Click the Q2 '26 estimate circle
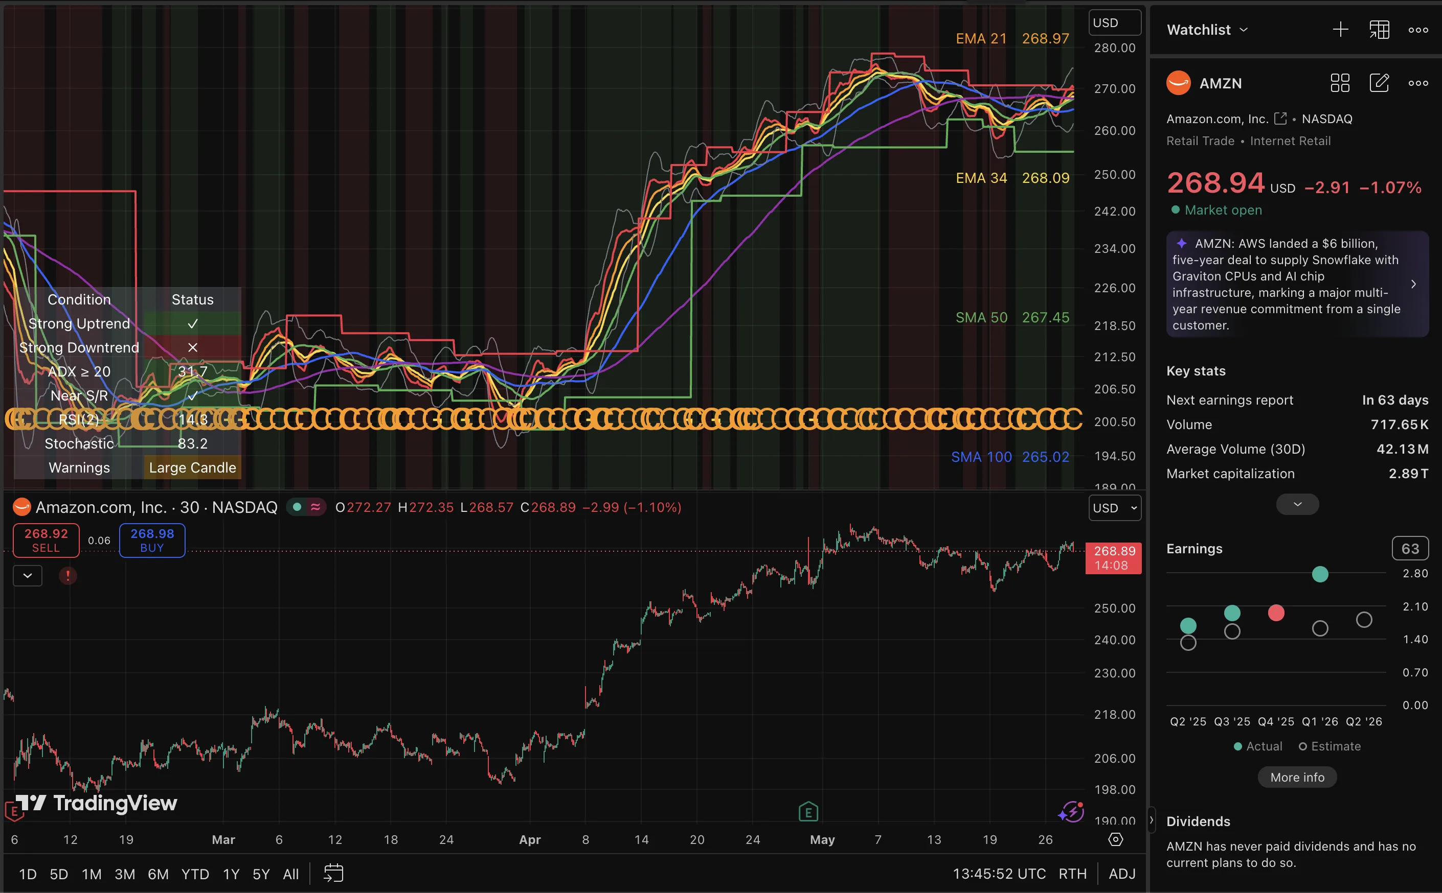Viewport: 1442px width, 893px height. (1363, 620)
